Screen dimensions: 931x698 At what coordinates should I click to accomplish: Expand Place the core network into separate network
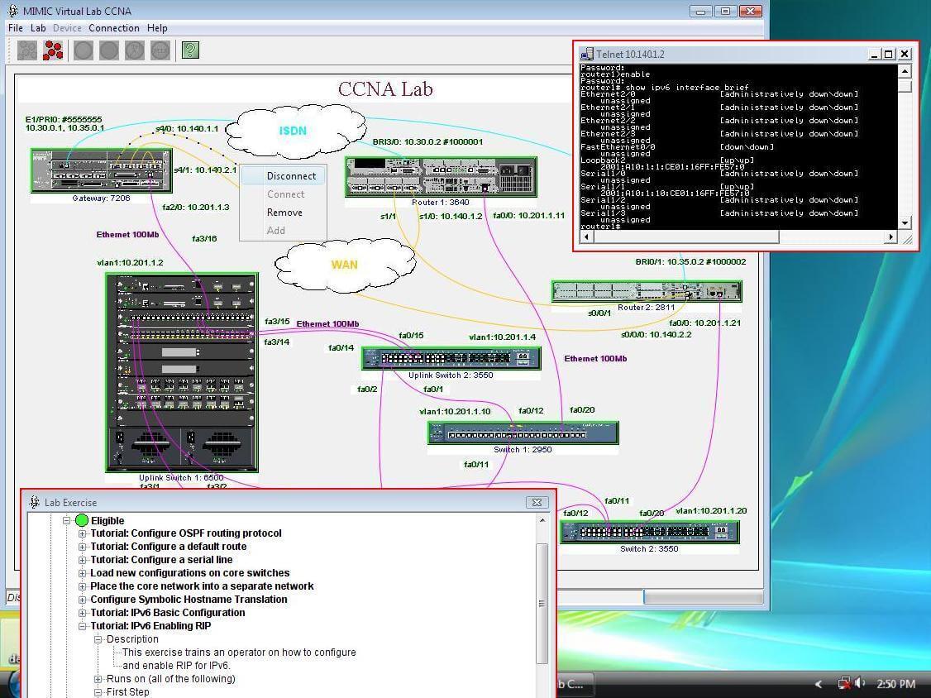pos(82,586)
